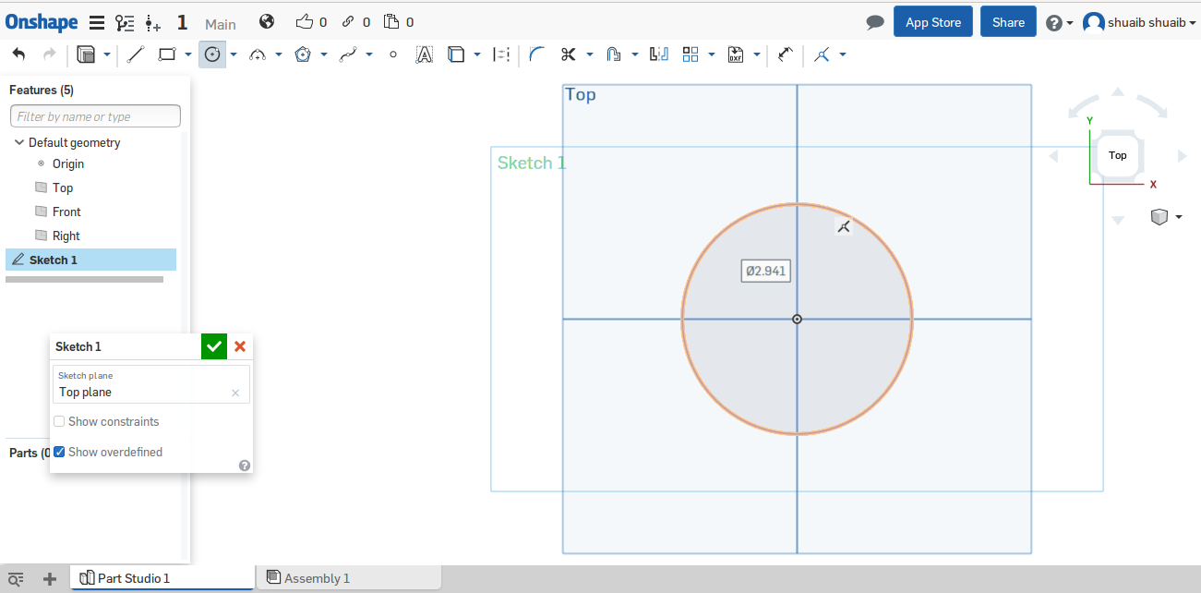Select the Text tool

424,54
